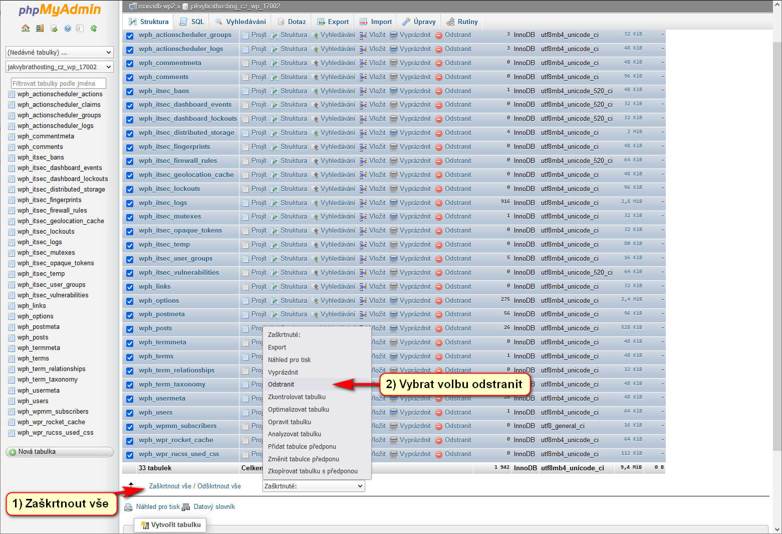The height and width of the screenshot is (534, 782).
Task: Click Vyprázdnit icon in wph_itsec_fingerprints row
Action: 394,147
